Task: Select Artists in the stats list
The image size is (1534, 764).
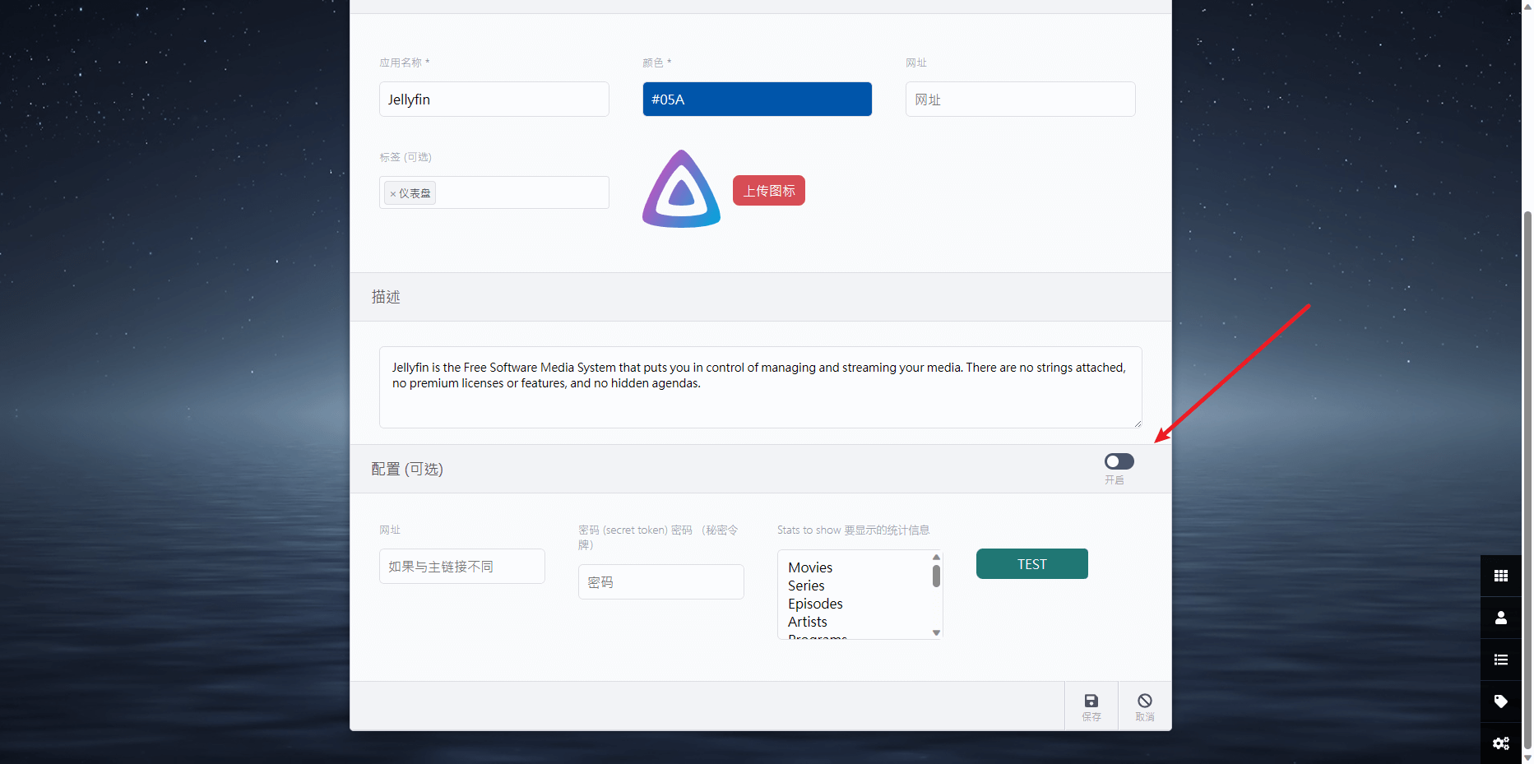Action: click(807, 622)
